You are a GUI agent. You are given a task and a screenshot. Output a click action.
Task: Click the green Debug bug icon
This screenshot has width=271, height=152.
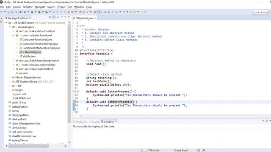tap(25, 12)
